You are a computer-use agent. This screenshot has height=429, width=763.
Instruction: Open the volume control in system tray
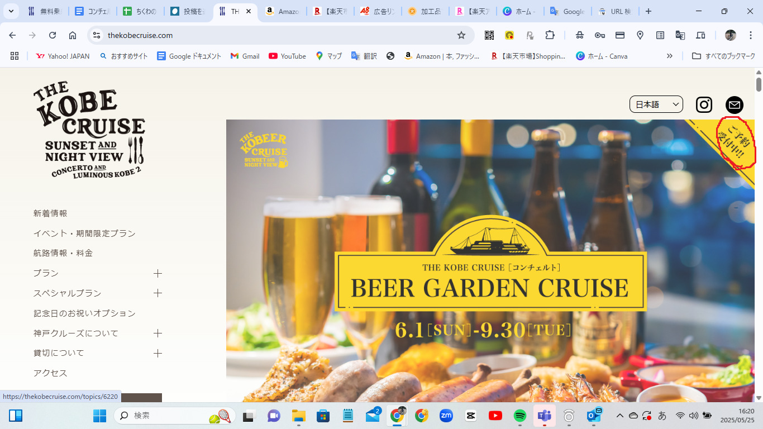tap(694, 416)
